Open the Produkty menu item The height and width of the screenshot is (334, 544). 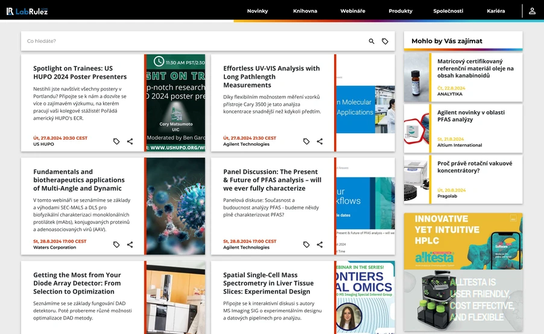400,11
